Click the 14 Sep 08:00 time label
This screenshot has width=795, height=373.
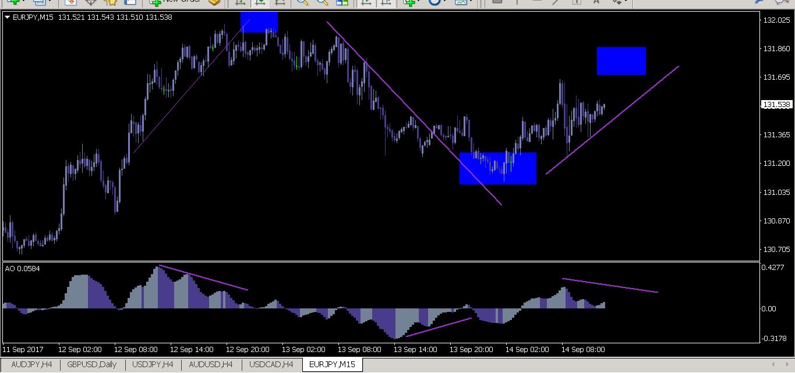click(583, 350)
